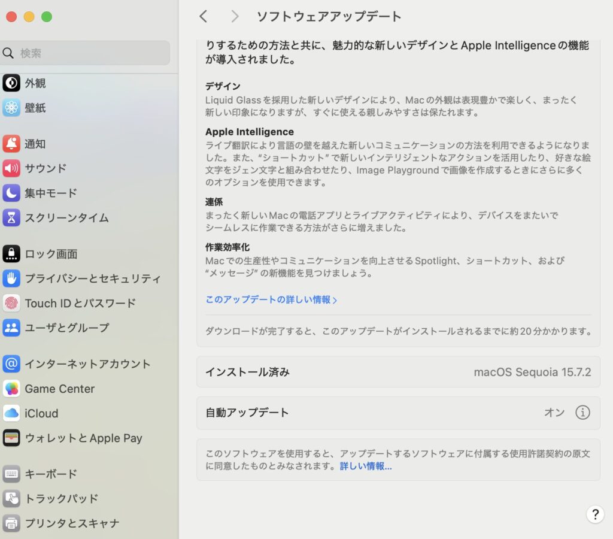The height and width of the screenshot is (539, 613).
Task: Open 壁紙 wallpaper settings icon
Action: click(11, 108)
